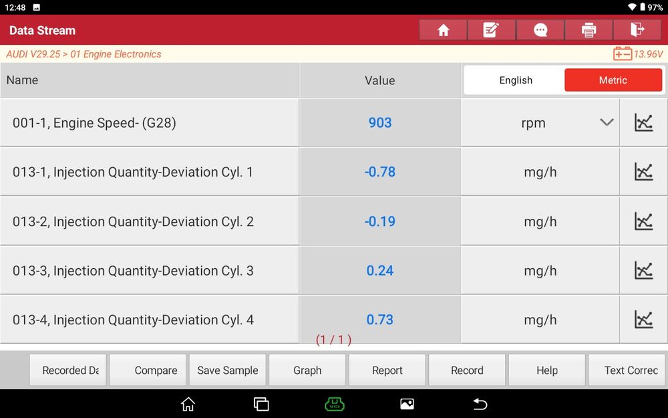Show graph for Deviation Cyl. 3 row
The width and height of the screenshot is (668, 418).
click(643, 270)
